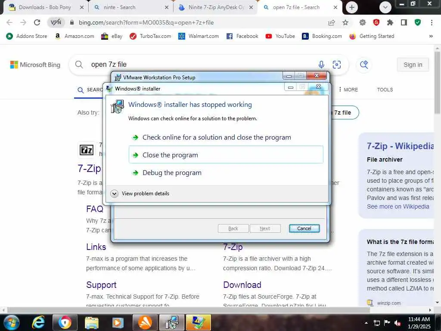This screenshot has width=441, height=331.
Task: Open the 7-Zip - Wikipedia heading
Action: click(x=400, y=146)
